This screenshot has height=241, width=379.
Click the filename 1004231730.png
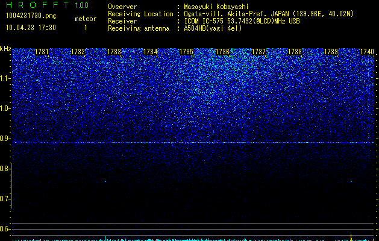[31, 16]
